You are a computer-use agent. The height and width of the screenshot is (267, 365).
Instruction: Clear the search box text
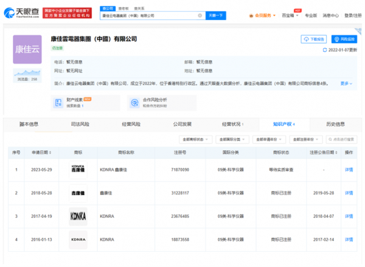pos(200,16)
